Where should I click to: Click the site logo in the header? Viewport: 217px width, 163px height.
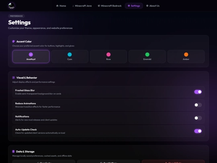tap(12, 6)
